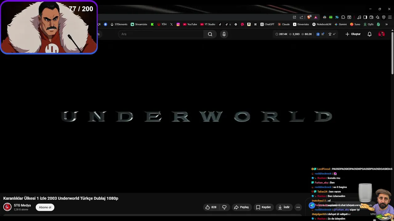Open the NotebookLM bookmark
Screen dimensions: 394x221
pyautogui.click(x=322, y=24)
